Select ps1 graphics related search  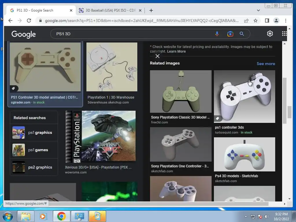(x=34, y=132)
